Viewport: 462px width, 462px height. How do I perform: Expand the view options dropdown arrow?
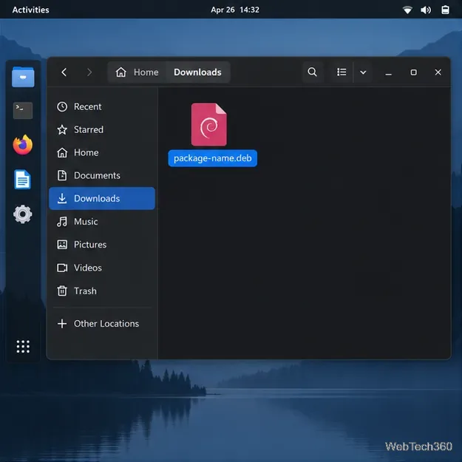pos(363,72)
